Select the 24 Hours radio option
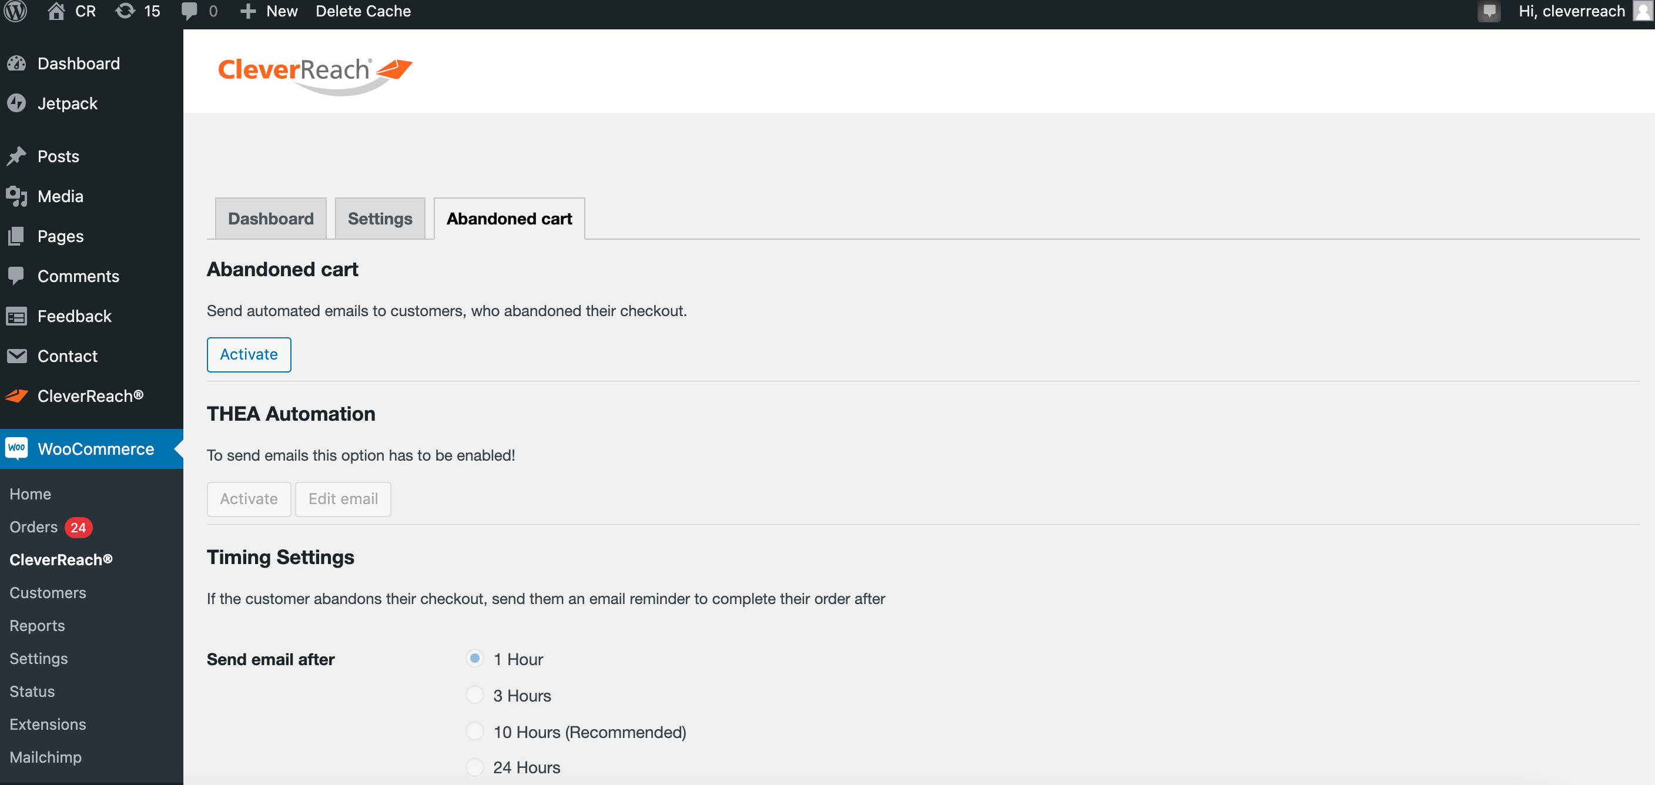The width and height of the screenshot is (1655, 785). click(x=475, y=767)
